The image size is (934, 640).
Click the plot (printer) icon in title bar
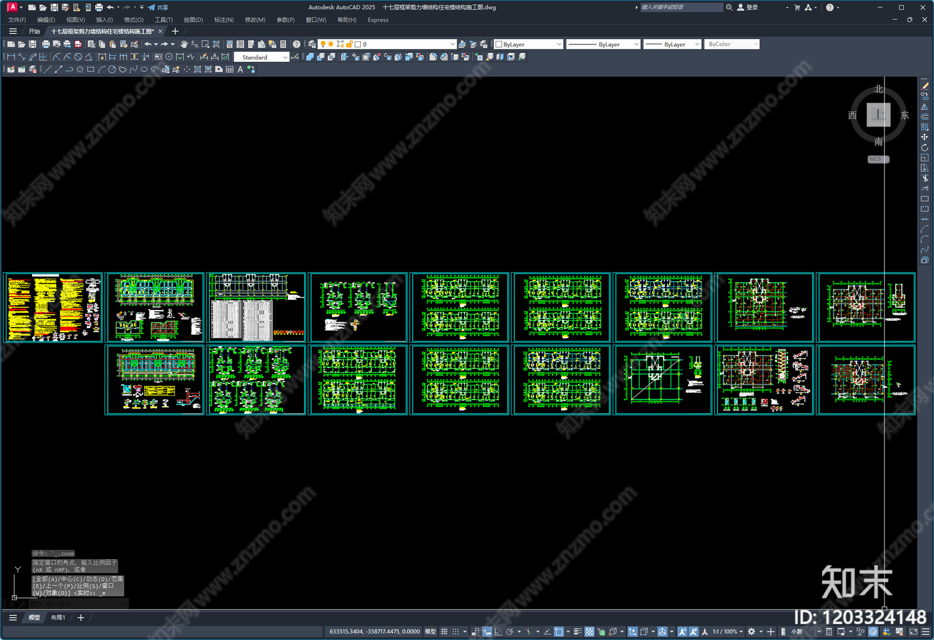[x=99, y=7]
